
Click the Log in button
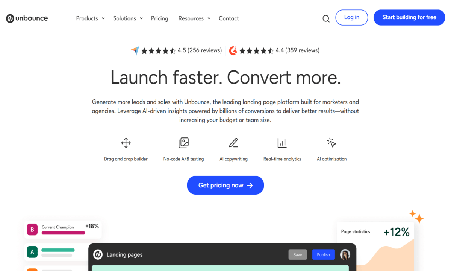pos(352,17)
